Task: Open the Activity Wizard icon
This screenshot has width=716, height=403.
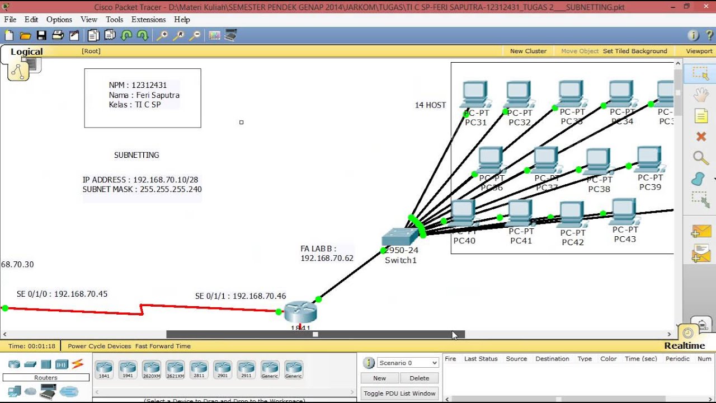Action: tap(74, 35)
